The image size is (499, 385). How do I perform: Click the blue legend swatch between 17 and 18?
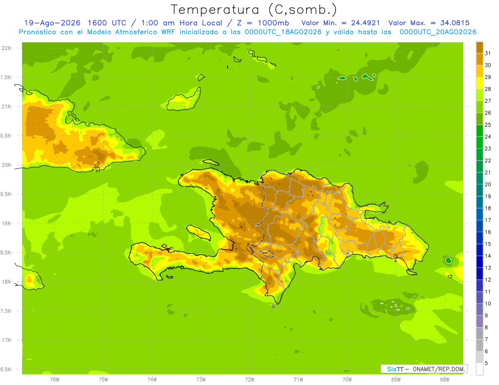click(479, 214)
